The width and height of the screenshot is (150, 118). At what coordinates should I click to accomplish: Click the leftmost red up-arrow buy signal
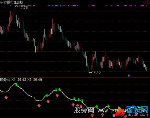coord(6,97)
